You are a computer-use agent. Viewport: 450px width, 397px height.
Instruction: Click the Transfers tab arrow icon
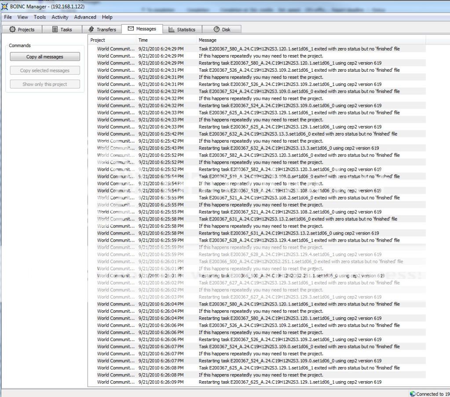pyautogui.click(x=91, y=29)
